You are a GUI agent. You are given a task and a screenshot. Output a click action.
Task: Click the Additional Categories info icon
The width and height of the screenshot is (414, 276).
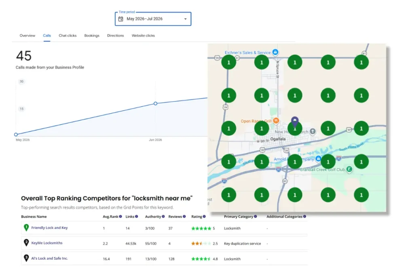pos(305,216)
